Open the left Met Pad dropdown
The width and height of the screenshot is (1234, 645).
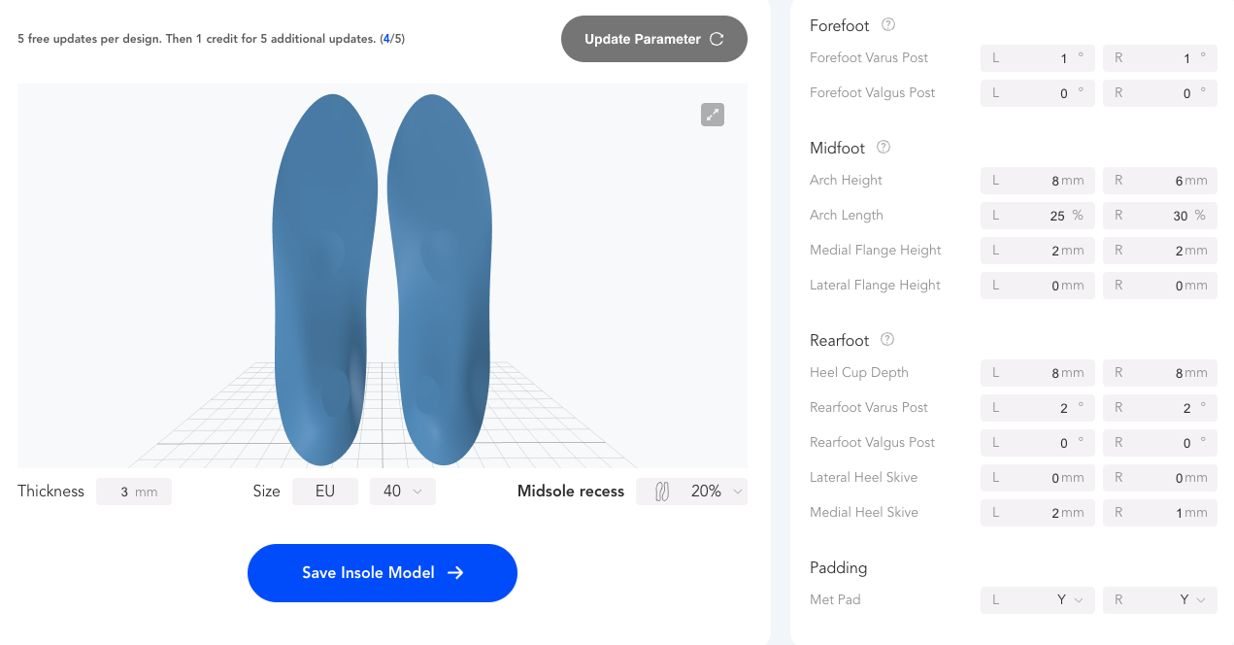(x=1037, y=600)
